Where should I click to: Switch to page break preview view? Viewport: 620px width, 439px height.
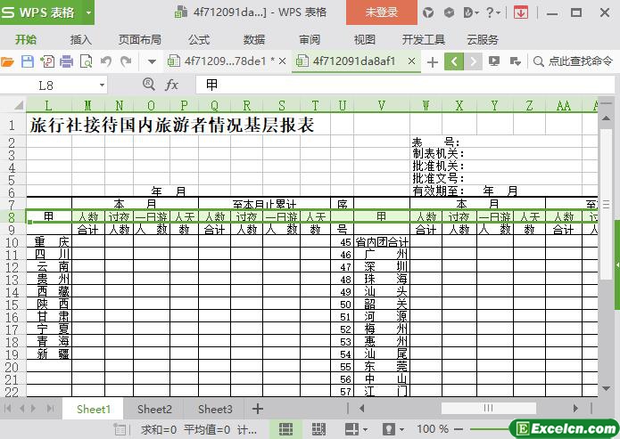click(x=318, y=429)
